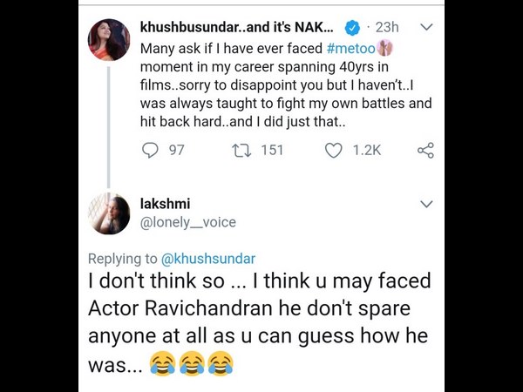Viewport: 523px width, 392px height.
Task: Click the 97 replies count
Action: coord(176,150)
